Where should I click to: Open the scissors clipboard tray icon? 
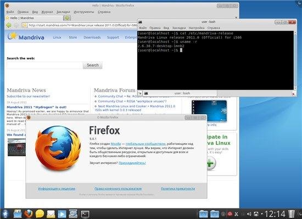(x=236, y=214)
